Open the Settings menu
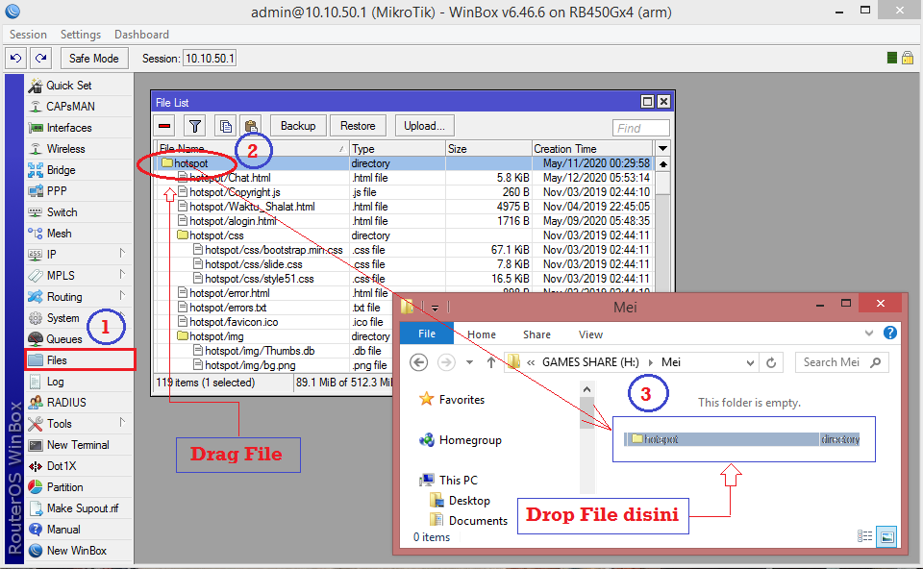923x569 pixels. [x=81, y=35]
